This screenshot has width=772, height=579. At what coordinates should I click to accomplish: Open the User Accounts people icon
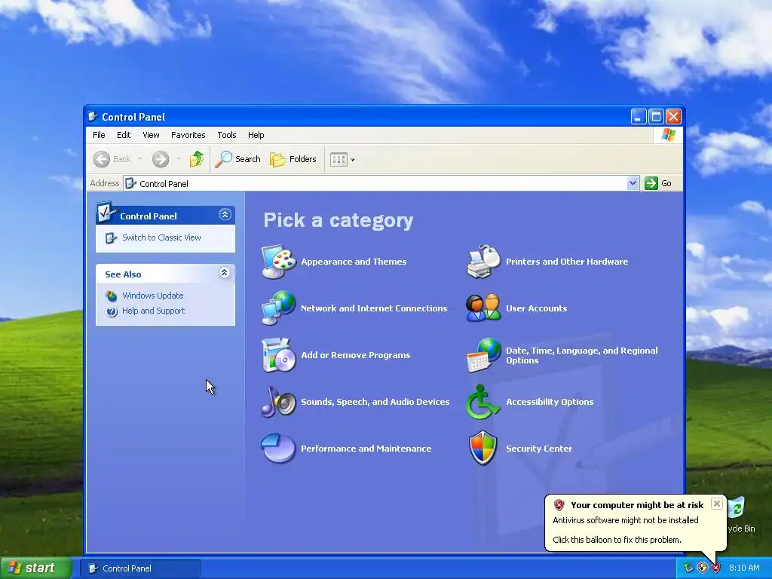pyautogui.click(x=483, y=308)
